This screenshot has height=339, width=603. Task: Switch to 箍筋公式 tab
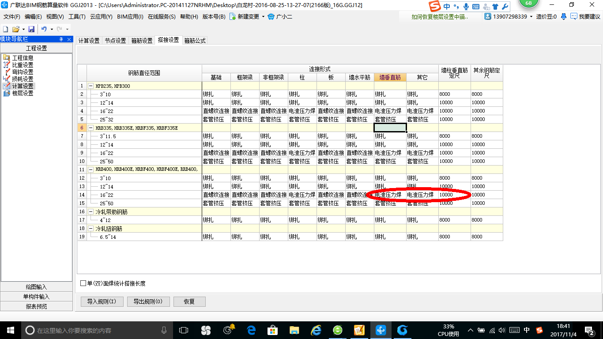coord(195,41)
